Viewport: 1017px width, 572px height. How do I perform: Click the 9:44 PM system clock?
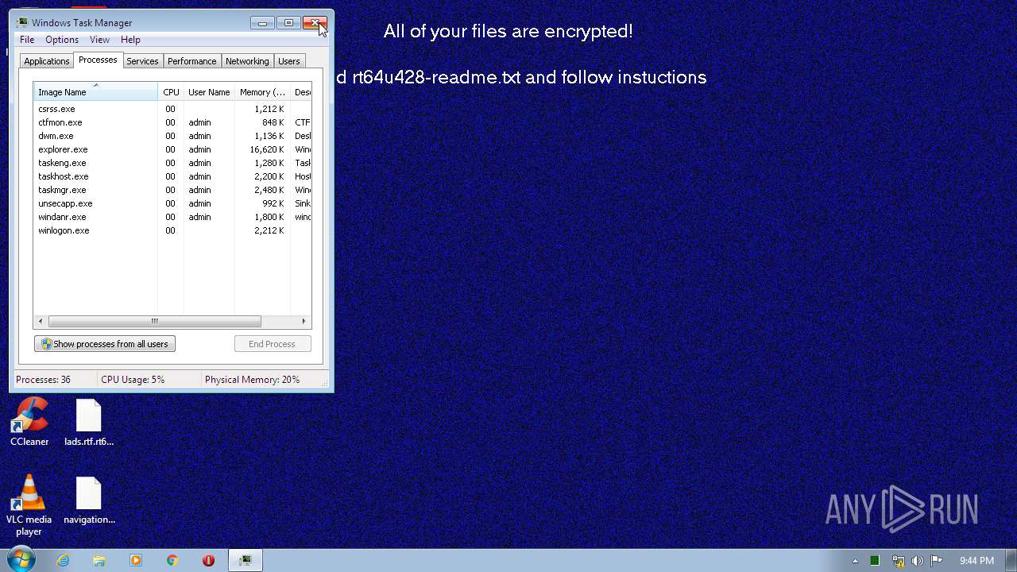pyautogui.click(x=976, y=561)
